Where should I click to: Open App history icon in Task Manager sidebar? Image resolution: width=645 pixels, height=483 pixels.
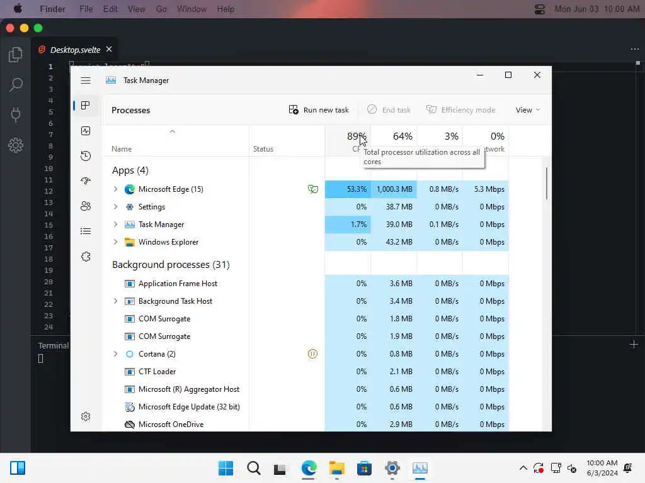pyautogui.click(x=86, y=156)
